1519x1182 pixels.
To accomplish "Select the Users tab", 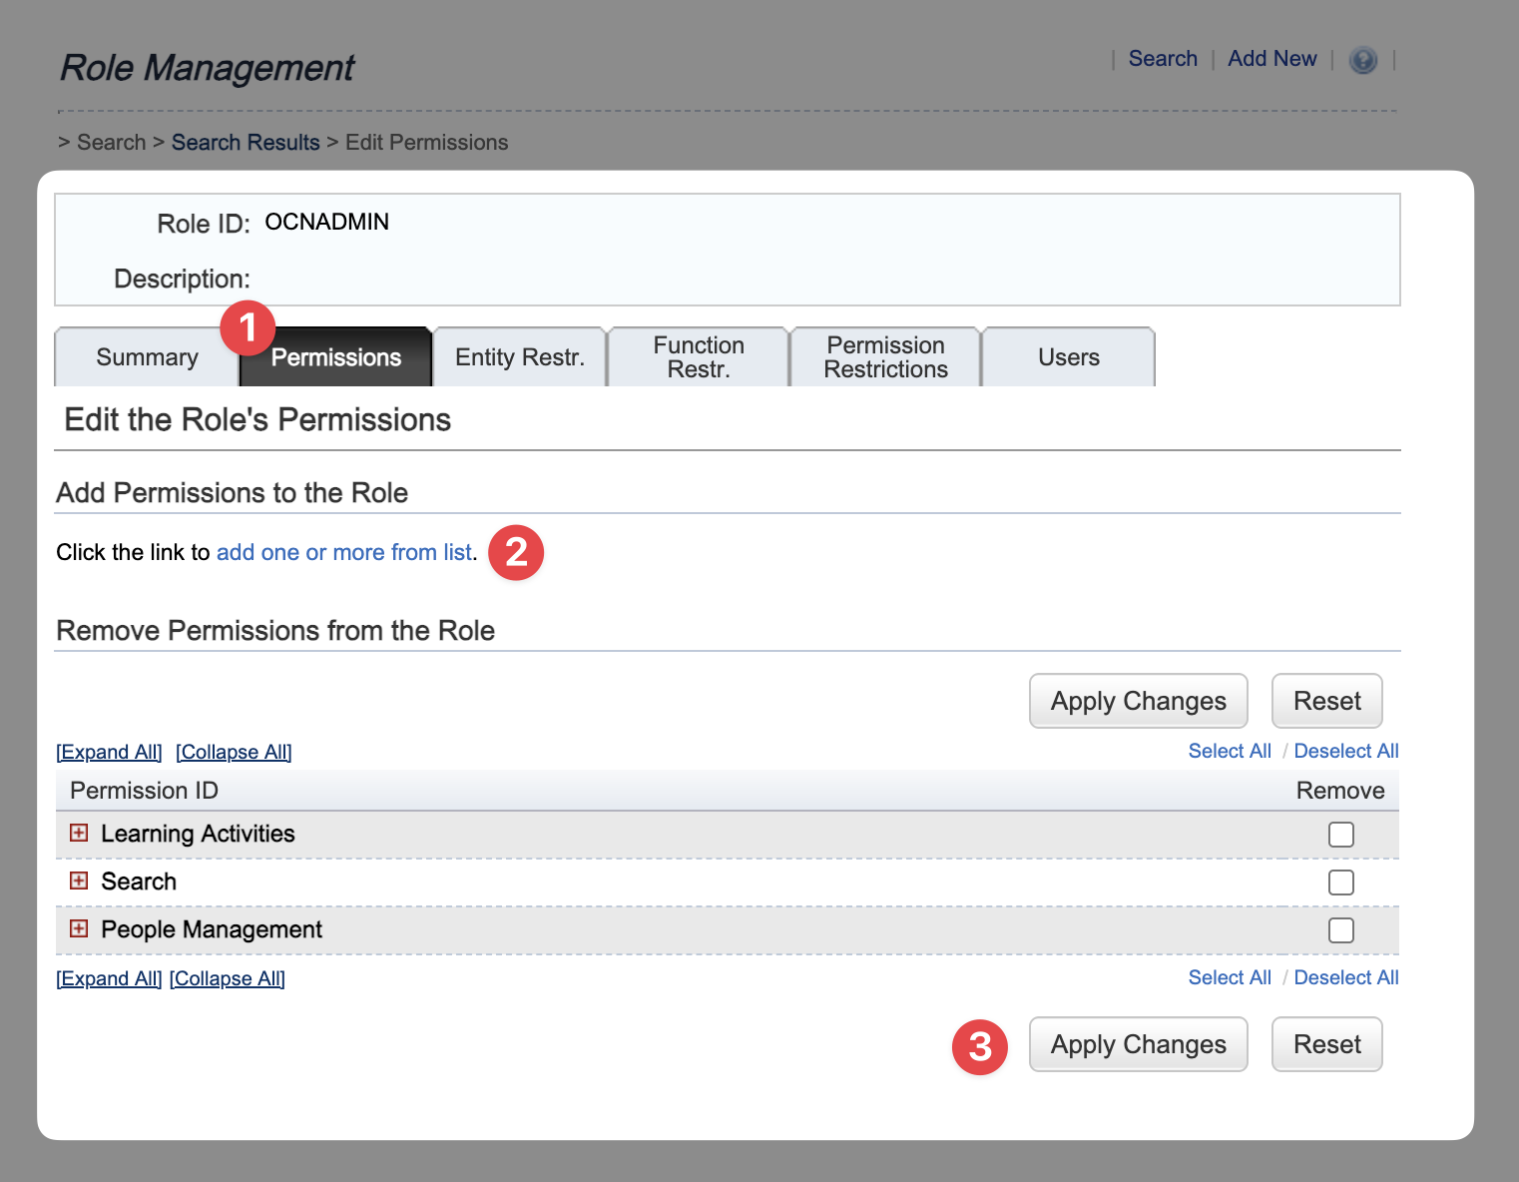I will 1068,357.
